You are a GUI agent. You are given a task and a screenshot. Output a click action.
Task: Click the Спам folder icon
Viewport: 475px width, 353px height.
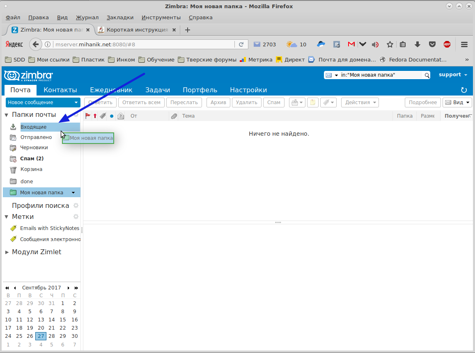coord(13,159)
